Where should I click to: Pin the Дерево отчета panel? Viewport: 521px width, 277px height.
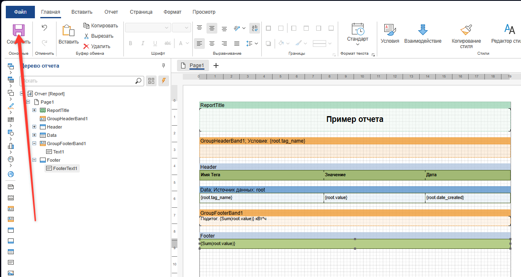[163, 66]
